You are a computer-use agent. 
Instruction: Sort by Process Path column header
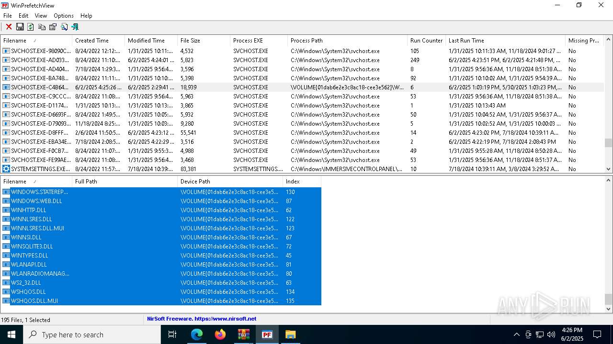point(347,41)
